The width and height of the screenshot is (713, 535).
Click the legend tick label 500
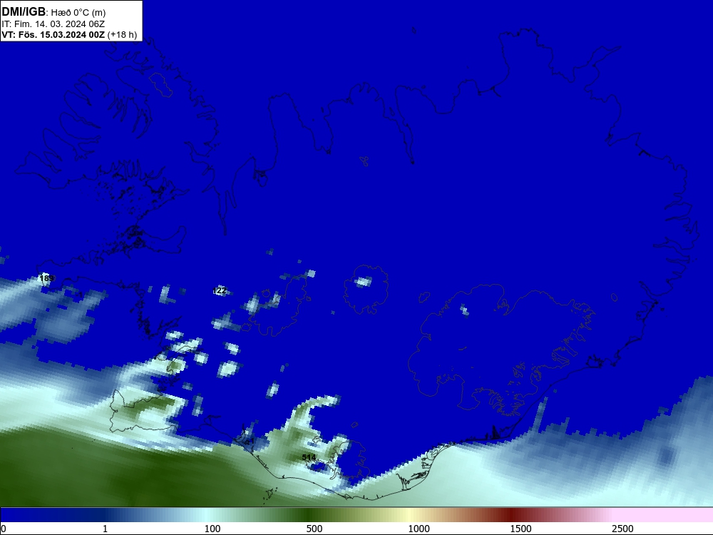314,529
